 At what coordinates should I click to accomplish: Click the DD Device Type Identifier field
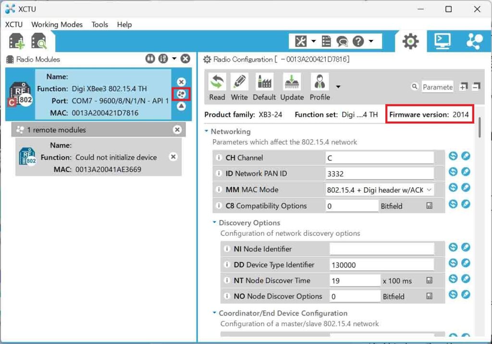(x=382, y=265)
